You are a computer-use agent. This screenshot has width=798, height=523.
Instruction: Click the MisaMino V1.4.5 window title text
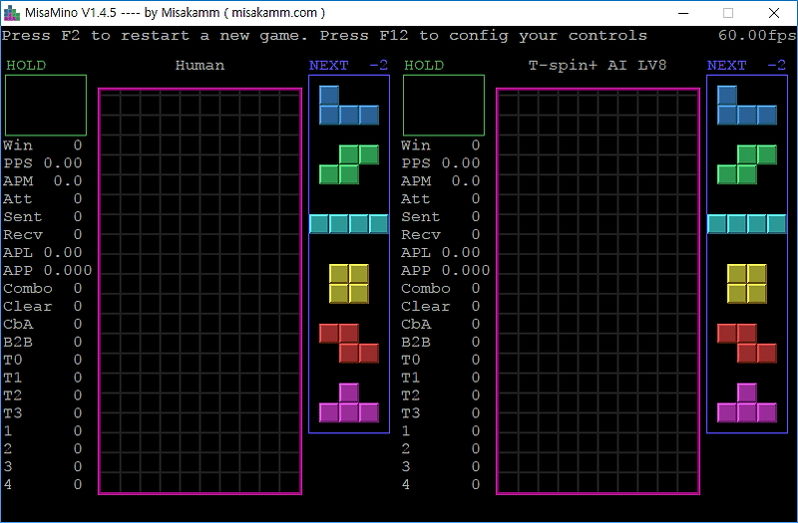point(176,13)
